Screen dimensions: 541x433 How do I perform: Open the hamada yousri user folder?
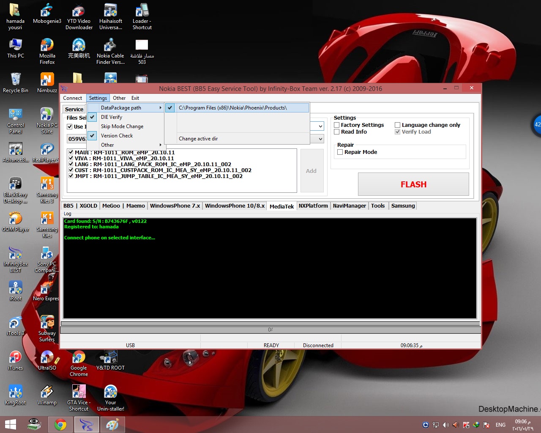click(x=15, y=17)
